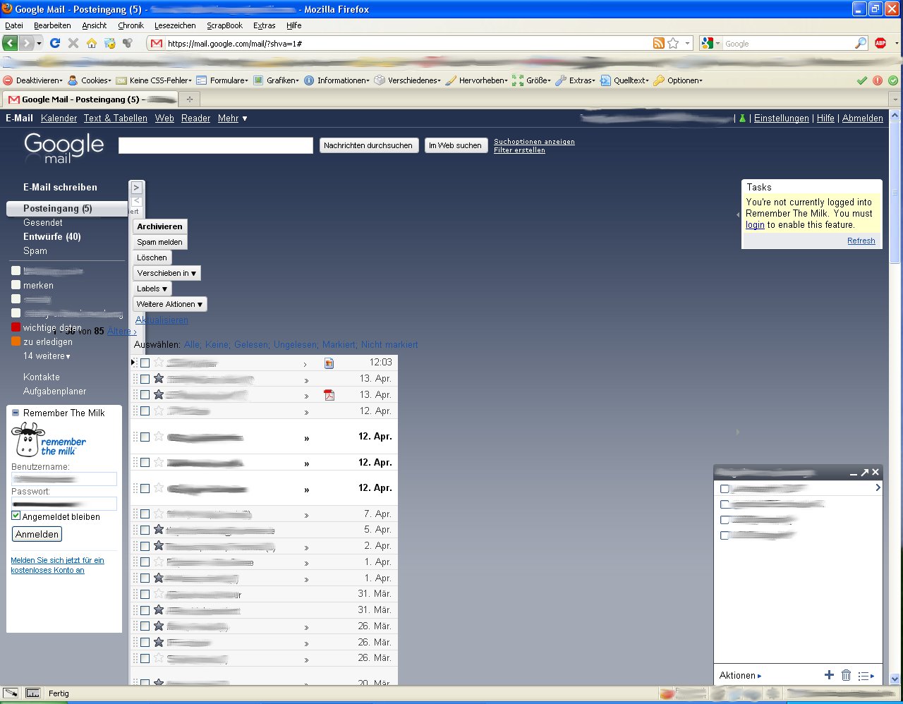Select the Google Mail - Posteingang tab
Screen dimensions: 903x704
tap(90, 99)
